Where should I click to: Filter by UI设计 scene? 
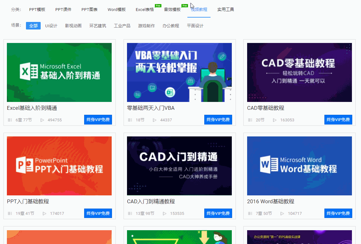51,26
